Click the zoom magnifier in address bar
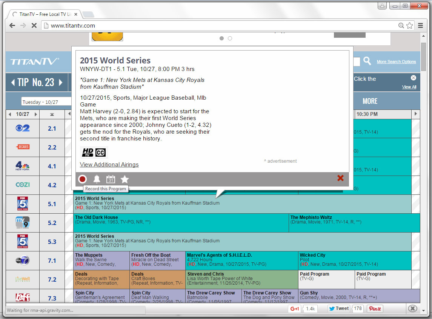 (401, 26)
